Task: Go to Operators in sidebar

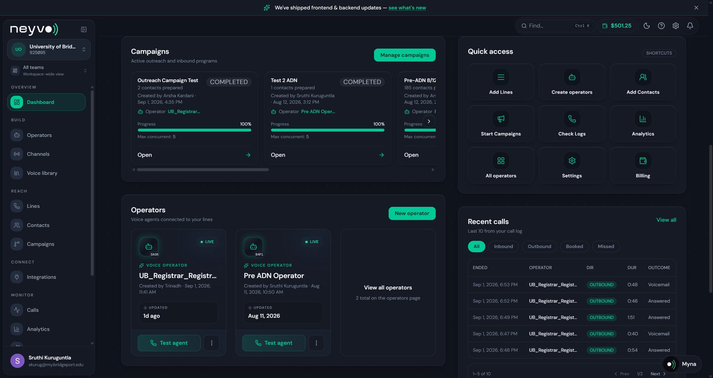Action: [x=46, y=135]
